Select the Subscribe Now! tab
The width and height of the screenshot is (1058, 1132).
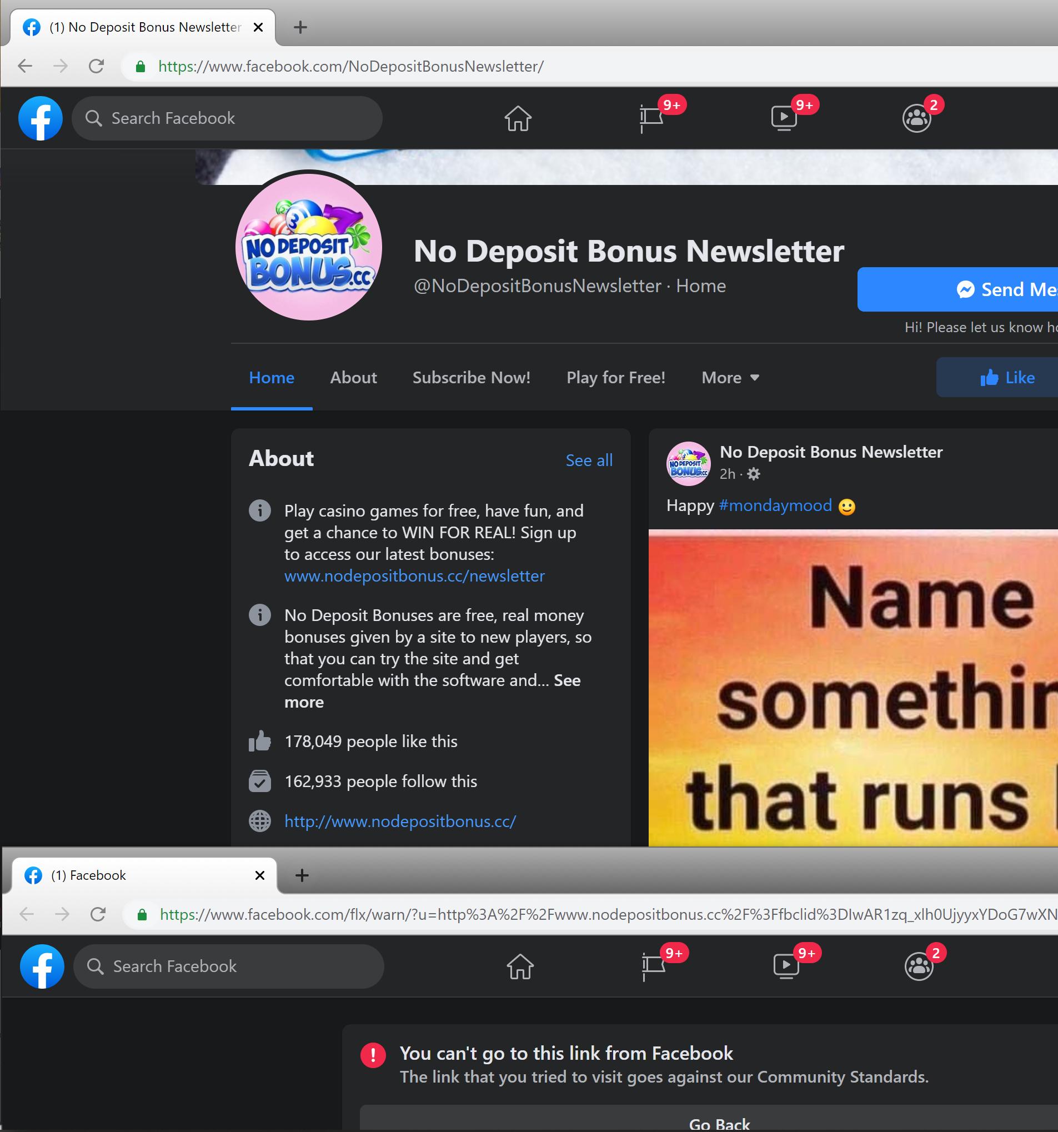(x=472, y=378)
